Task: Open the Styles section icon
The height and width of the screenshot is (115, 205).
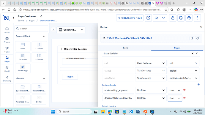Action: [x=7, y=50]
